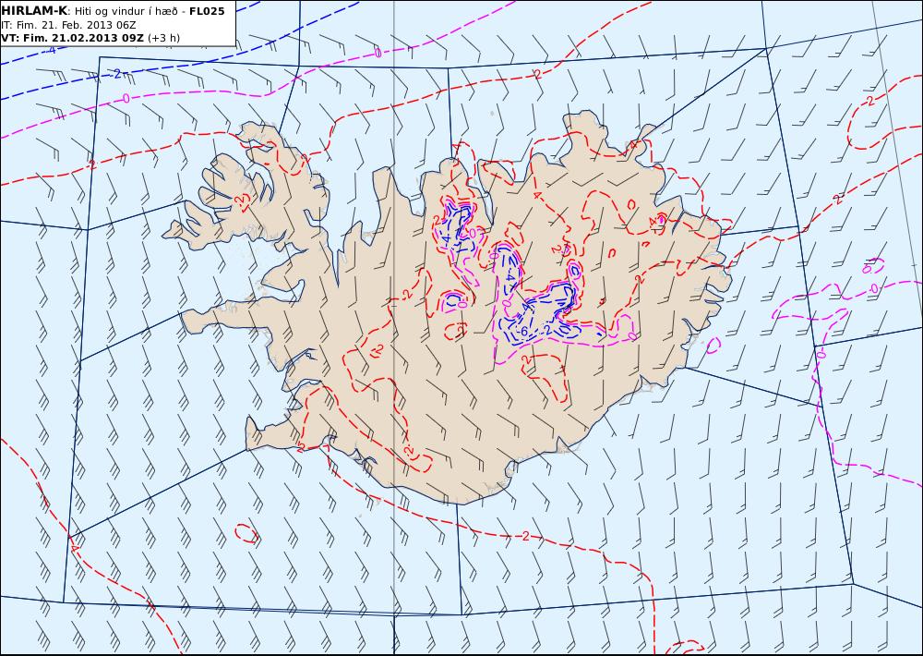The width and height of the screenshot is (923, 656).
Task: Click the HIRLAM-K model name in the header
Action: [x=33, y=11]
